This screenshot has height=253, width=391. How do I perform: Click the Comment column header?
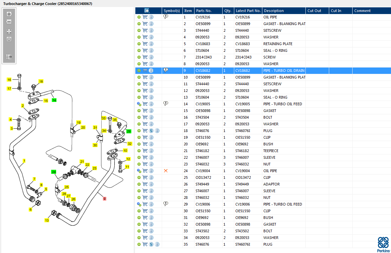tap(372, 11)
